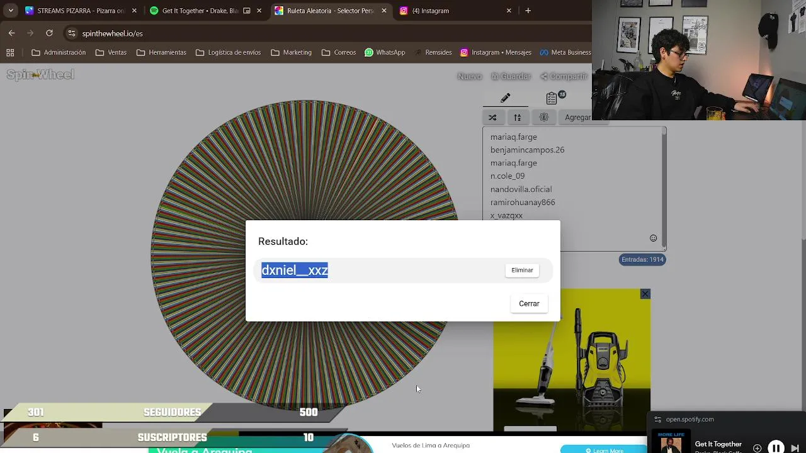This screenshot has width=806, height=453.
Task: Click the media indicator on Spotify tab
Action: click(246, 11)
